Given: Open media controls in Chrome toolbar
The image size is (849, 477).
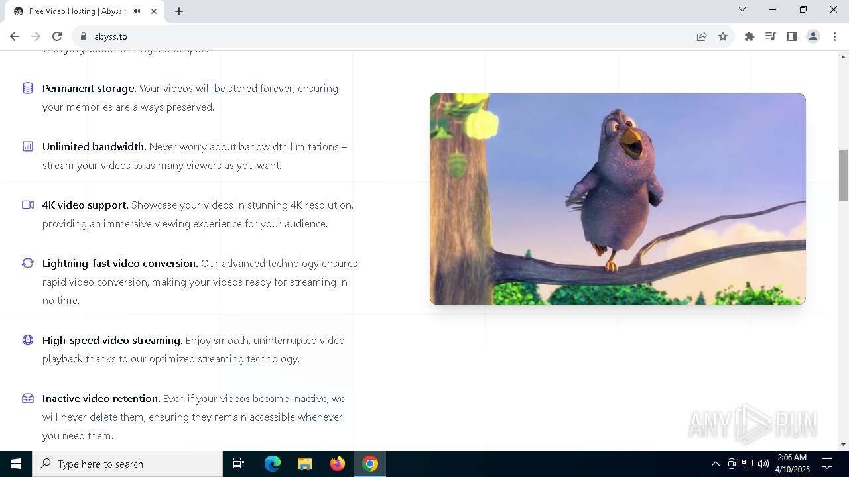Looking at the screenshot, I should coord(771,36).
